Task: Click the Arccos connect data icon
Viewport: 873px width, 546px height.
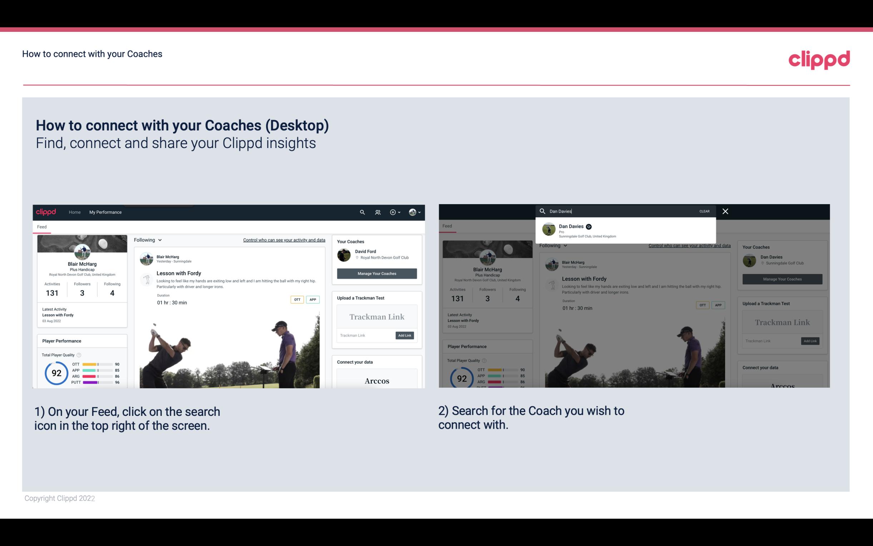Action: coord(377,380)
